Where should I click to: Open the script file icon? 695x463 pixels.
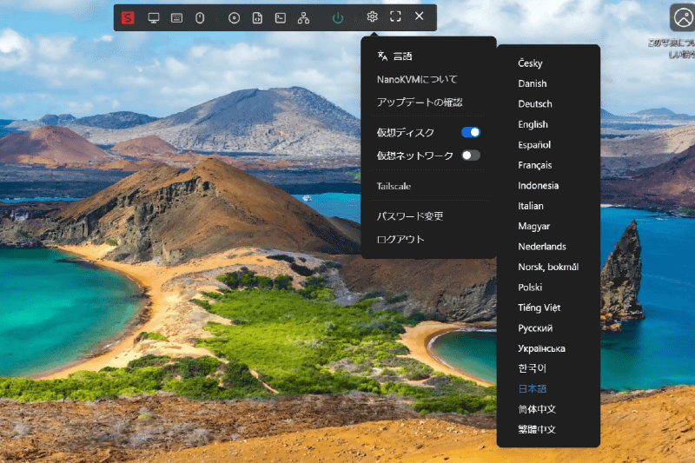pos(257,17)
